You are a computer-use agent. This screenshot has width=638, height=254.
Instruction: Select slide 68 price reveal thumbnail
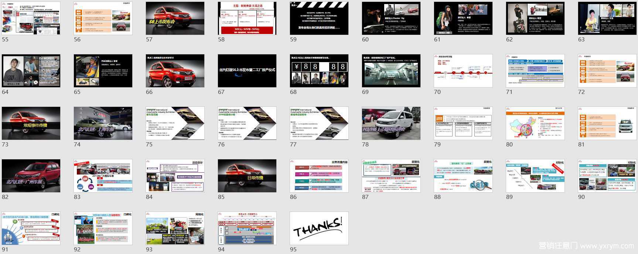tap(319, 71)
